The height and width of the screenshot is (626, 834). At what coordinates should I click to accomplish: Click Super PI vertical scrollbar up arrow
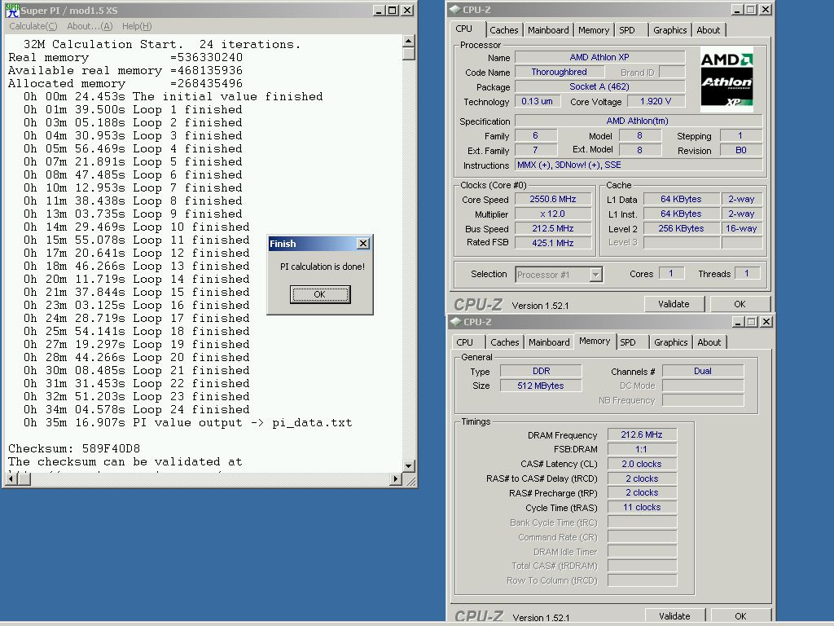tap(409, 41)
